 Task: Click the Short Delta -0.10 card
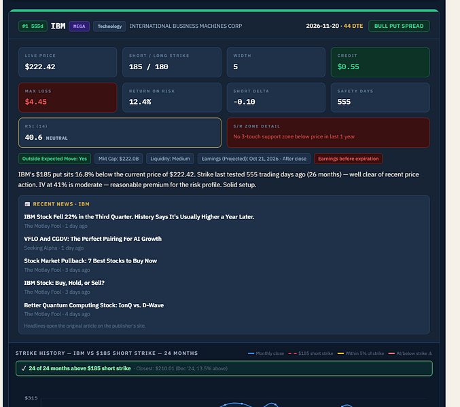tap(276, 98)
